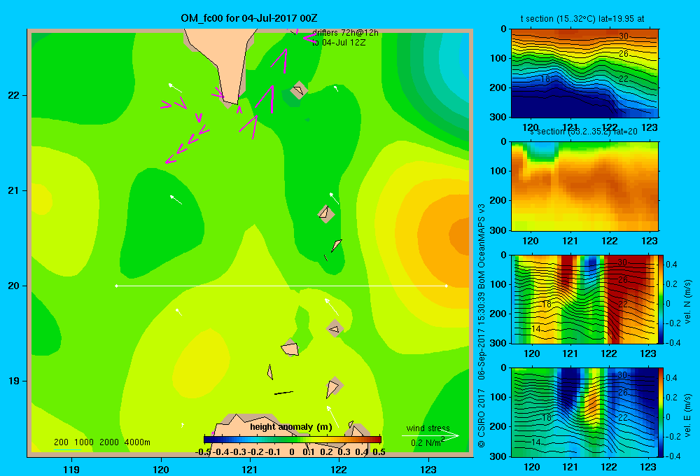Click the '0.2 N/m' wind stress value

coord(427,442)
